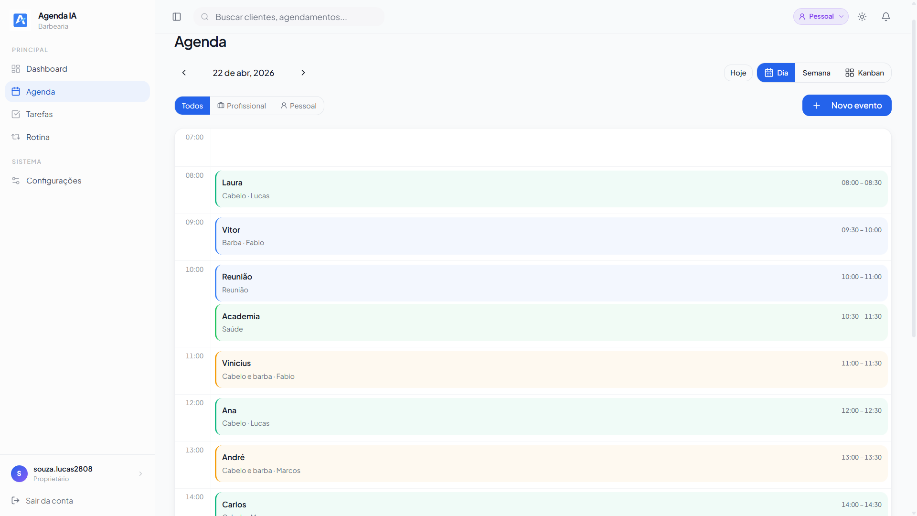Switch to the Semana view
This screenshot has width=917, height=516.
[x=816, y=73]
